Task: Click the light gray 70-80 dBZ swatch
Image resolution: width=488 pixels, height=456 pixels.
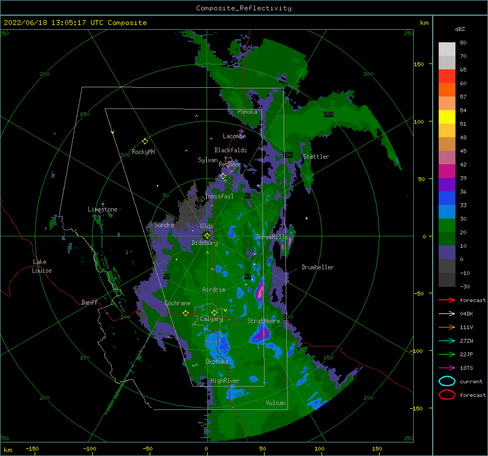Action: coord(447,49)
